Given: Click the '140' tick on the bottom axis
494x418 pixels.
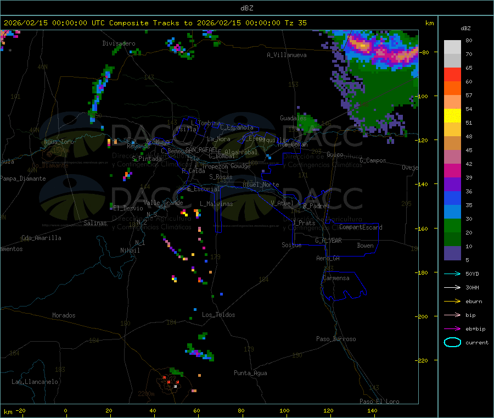Looking at the screenshot, I should tap(372, 410).
